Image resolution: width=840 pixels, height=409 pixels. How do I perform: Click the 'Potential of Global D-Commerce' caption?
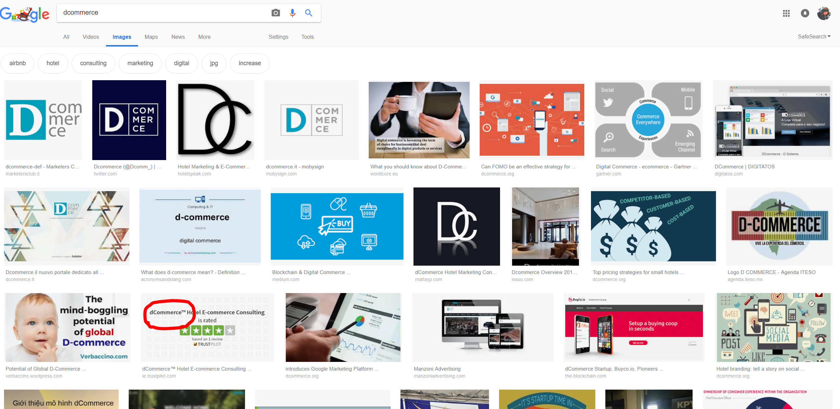pos(46,369)
